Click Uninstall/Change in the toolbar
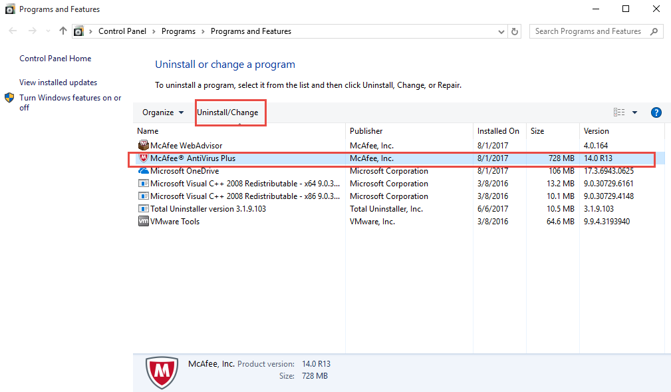671x392 pixels. (x=227, y=112)
